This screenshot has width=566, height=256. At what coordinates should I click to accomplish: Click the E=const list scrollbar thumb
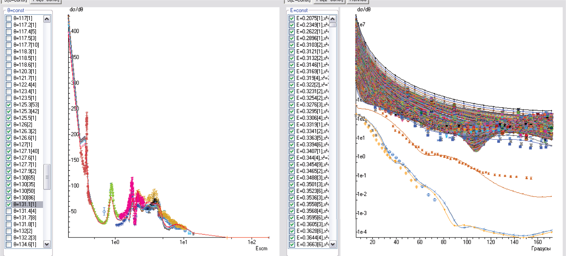click(333, 25)
